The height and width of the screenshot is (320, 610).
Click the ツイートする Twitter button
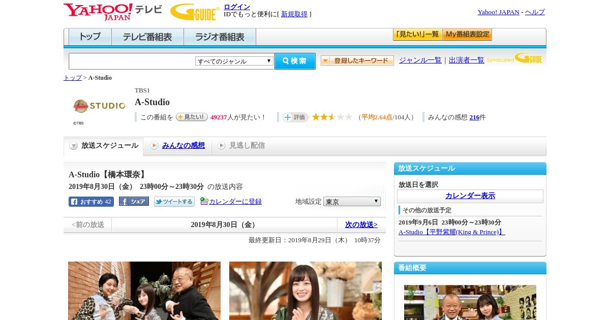(174, 202)
